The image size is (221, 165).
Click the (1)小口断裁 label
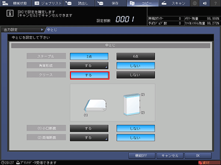coord(46,128)
